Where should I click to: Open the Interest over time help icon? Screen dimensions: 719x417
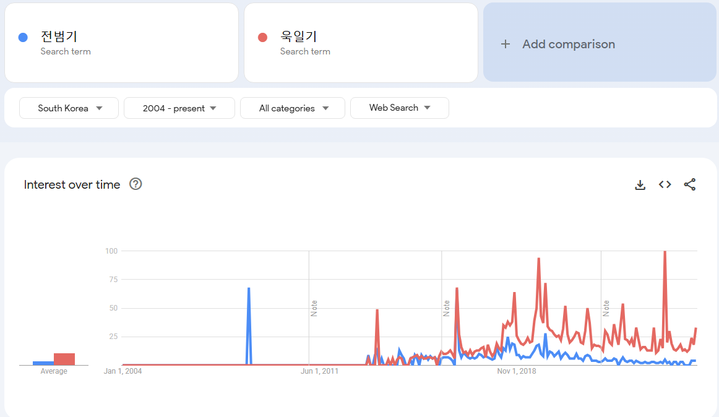click(x=136, y=184)
